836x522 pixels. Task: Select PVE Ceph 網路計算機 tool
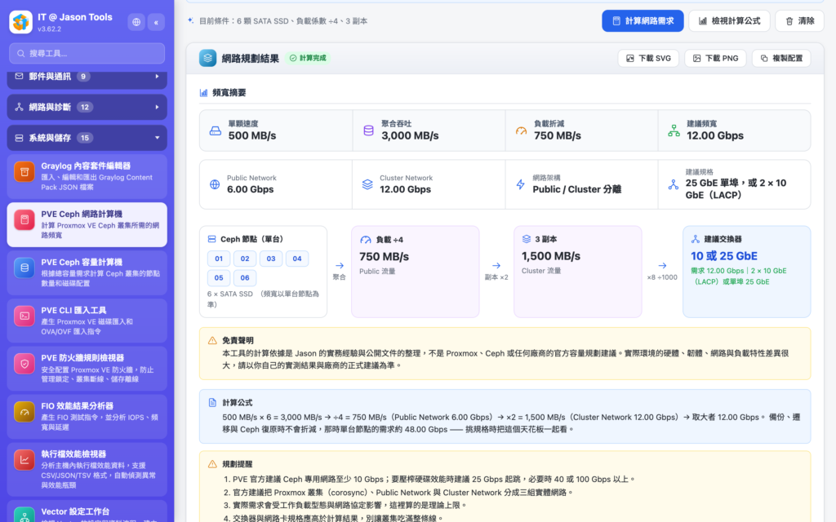coord(87,224)
